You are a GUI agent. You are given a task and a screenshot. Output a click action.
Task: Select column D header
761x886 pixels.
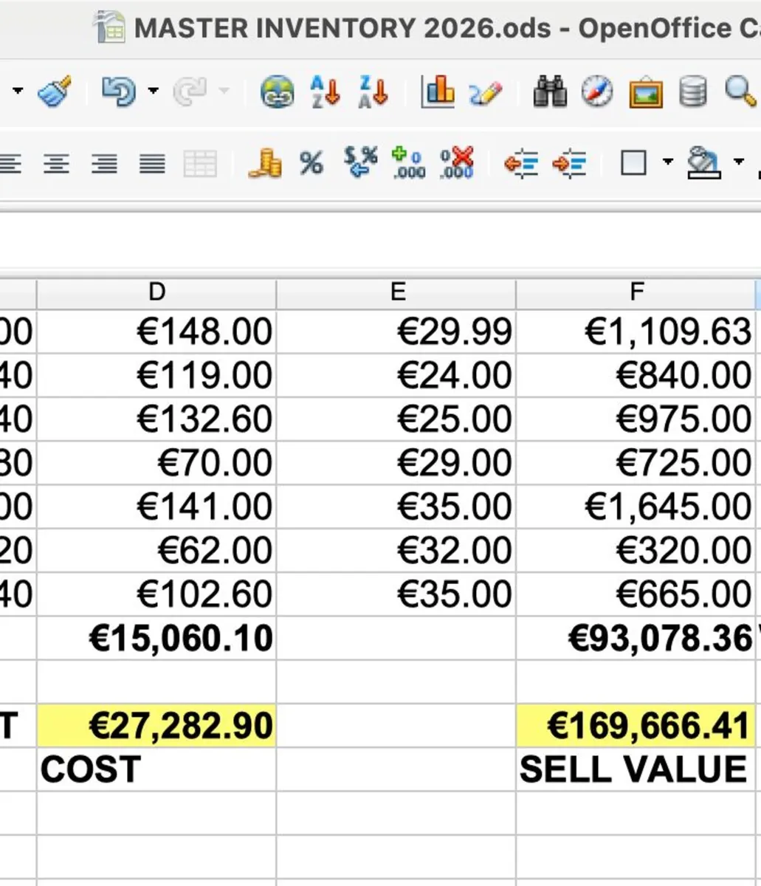(156, 293)
